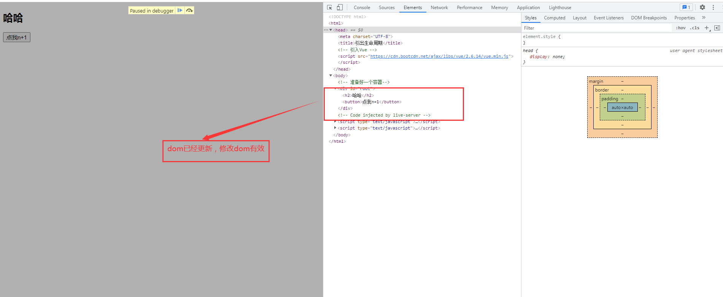This screenshot has height=297, width=723.
Task: Add a new style rule plus icon
Action: tap(707, 28)
